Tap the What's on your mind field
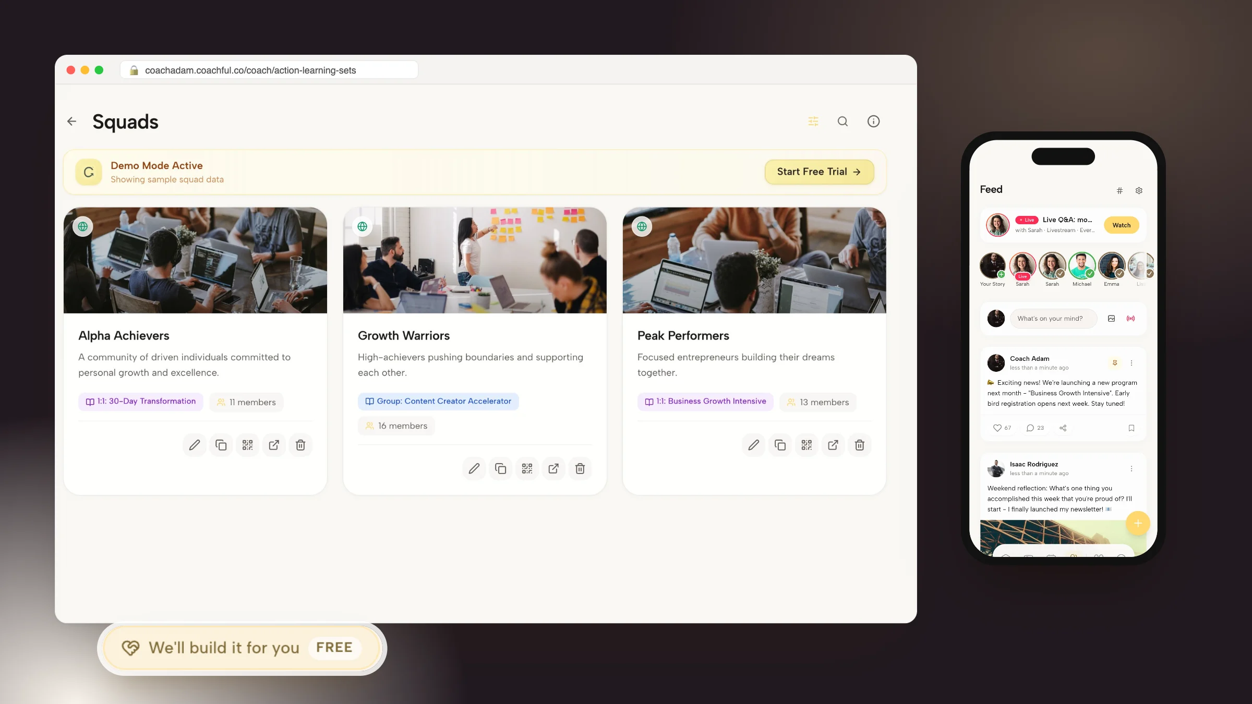The image size is (1252, 704). coord(1053,319)
